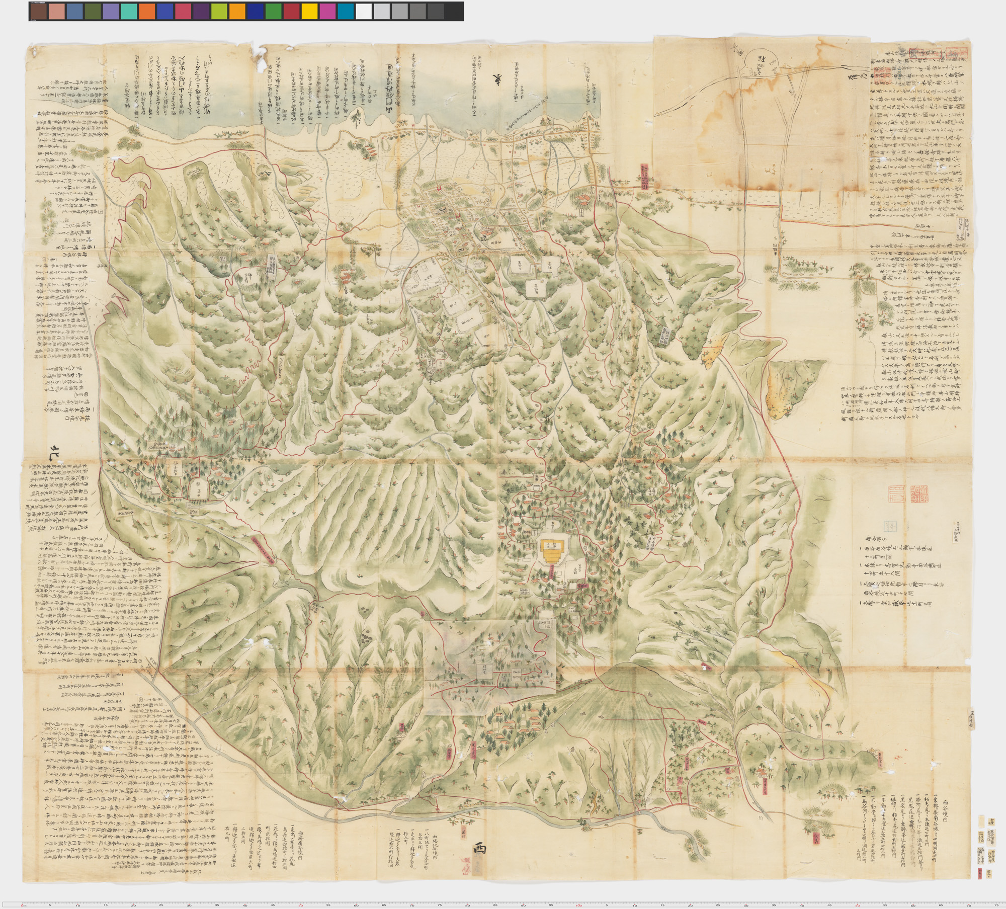1006x909 pixels.
Task: Pick the navy blue swatch
Action: [x=255, y=11]
